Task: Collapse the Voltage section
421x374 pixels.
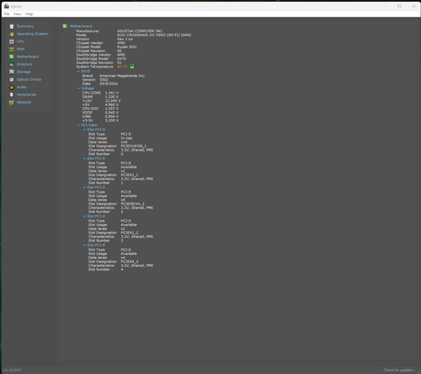Action: coord(78,88)
